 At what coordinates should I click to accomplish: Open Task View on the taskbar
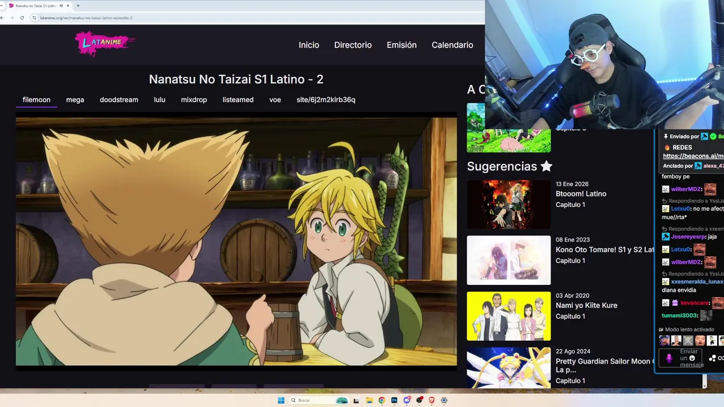[356, 400]
